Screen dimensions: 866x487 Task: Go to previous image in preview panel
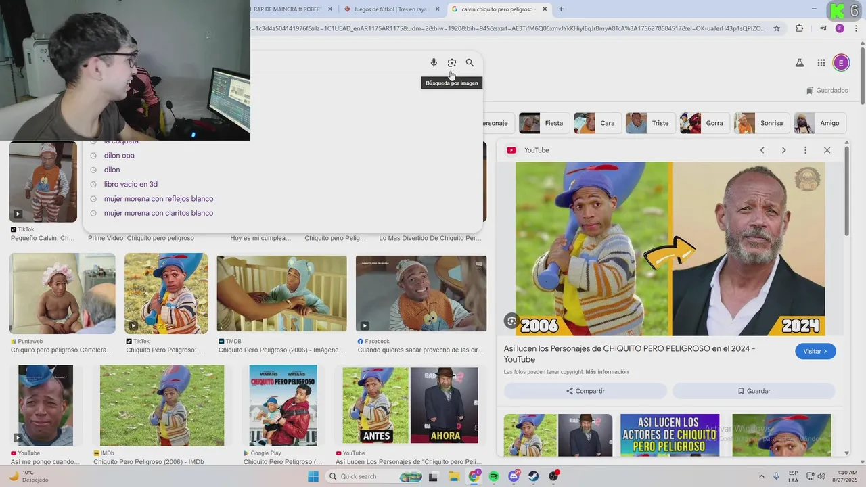pos(762,150)
